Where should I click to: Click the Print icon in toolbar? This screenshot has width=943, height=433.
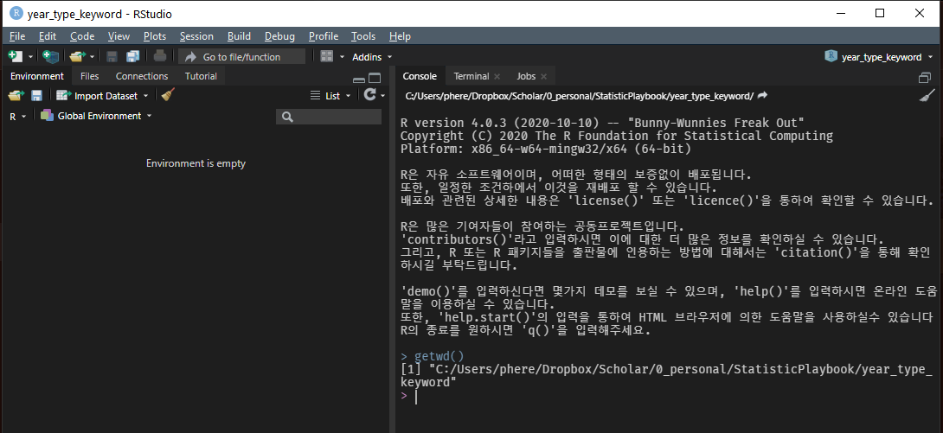[159, 56]
